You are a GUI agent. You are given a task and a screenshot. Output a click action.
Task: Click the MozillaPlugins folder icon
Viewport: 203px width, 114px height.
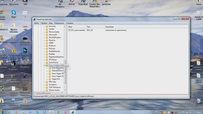[47, 37]
